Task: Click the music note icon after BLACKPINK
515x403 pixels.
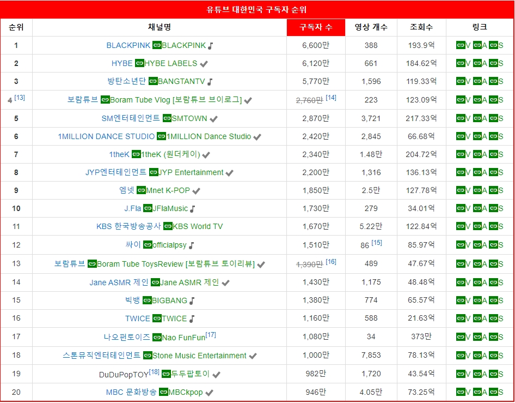Action: click(x=211, y=46)
